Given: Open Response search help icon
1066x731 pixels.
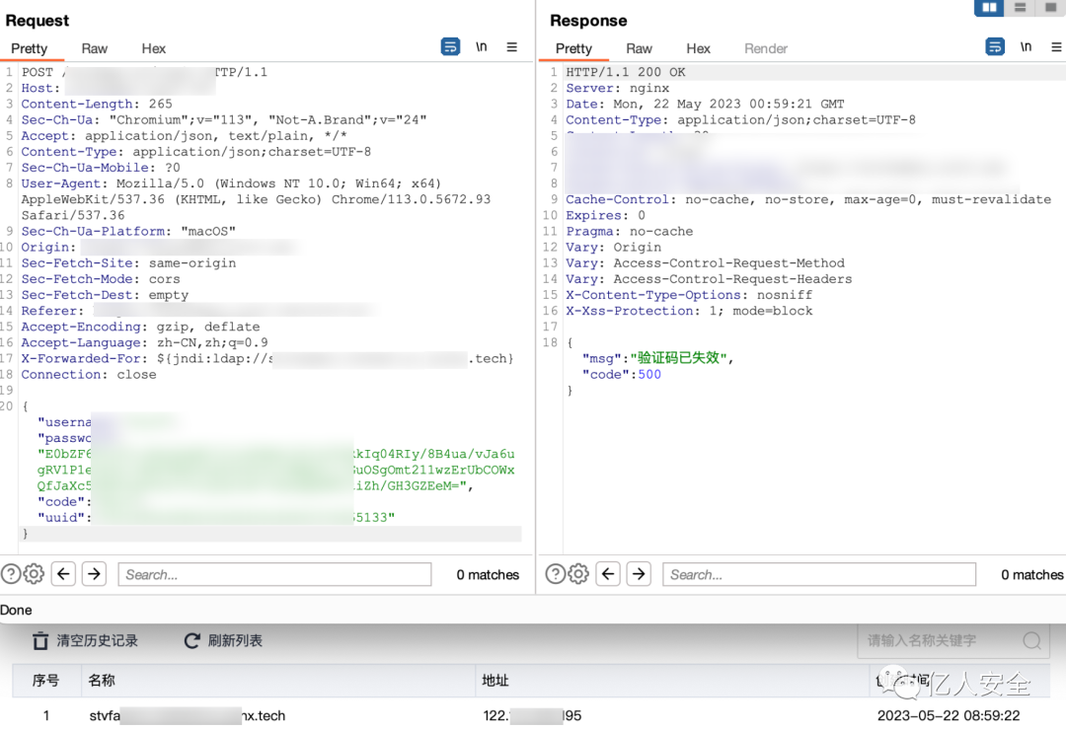Looking at the screenshot, I should coord(556,574).
